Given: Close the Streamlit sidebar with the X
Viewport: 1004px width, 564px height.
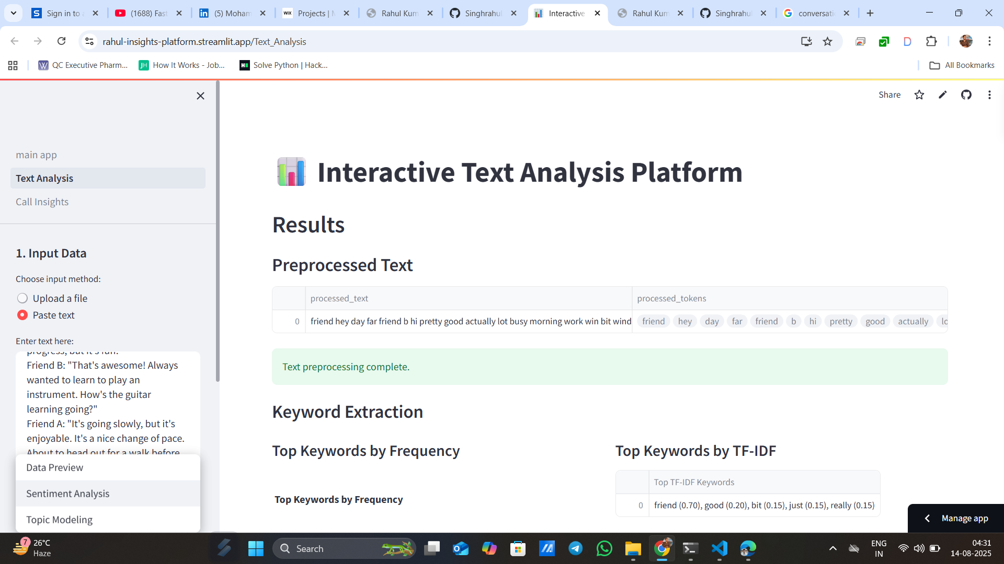Looking at the screenshot, I should tap(200, 96).
